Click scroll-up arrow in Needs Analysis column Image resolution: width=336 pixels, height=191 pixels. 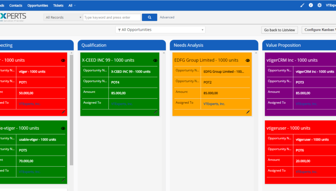click(256, 53)
